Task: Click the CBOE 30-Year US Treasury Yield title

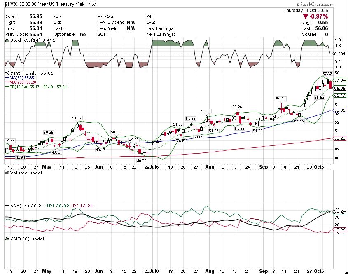Action: point(52,4)
